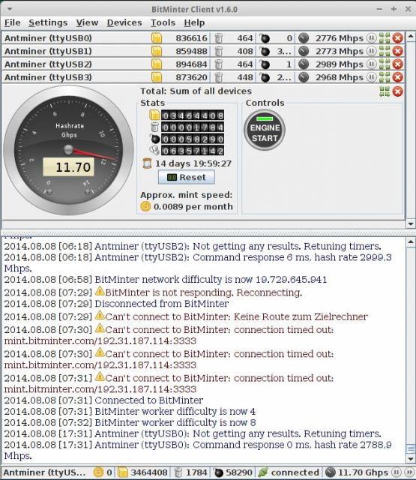Screen dimensions: 416x480
Task: Open the Devices menu
Action: tap(124, 22)
